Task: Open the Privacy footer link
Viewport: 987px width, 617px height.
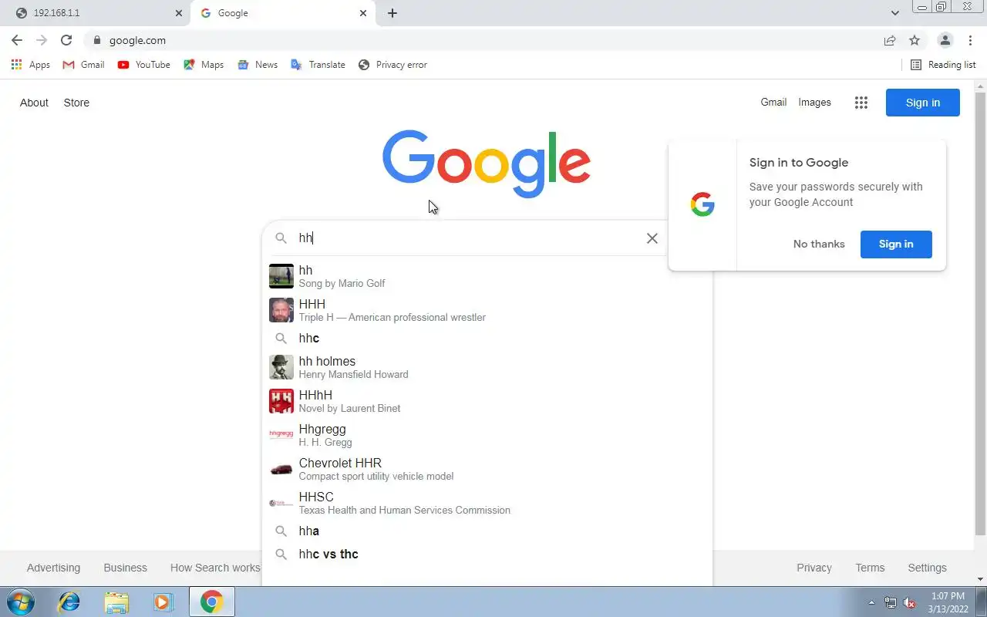Action: pyautogui.click(x=814, y=568)
